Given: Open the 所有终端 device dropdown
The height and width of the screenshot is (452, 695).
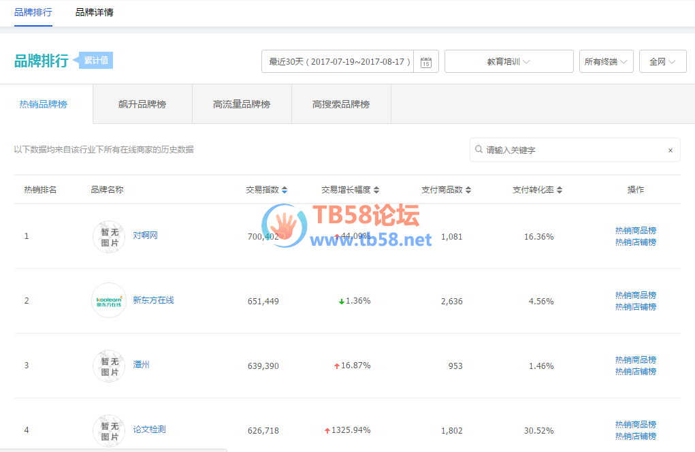Looking at the screenshot, I should click(x=606, y=61).
